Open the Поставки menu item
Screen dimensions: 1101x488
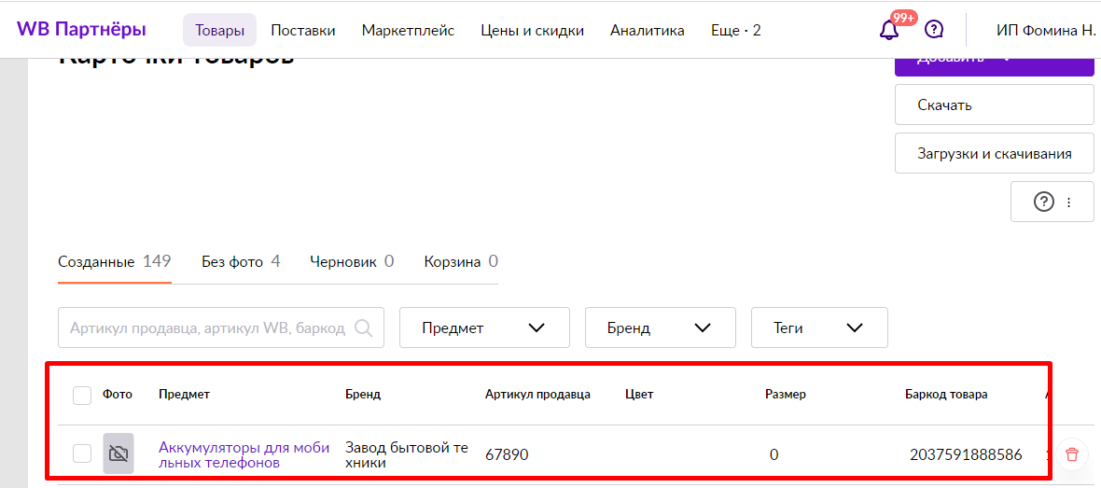click(x=302, y=30)
